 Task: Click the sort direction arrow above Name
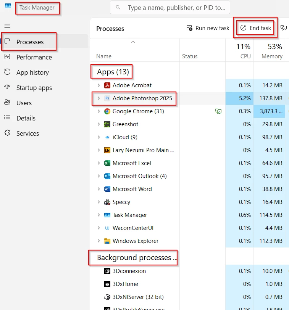(x=133, y=42)
